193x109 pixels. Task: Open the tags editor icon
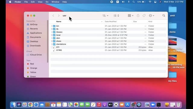144,15
